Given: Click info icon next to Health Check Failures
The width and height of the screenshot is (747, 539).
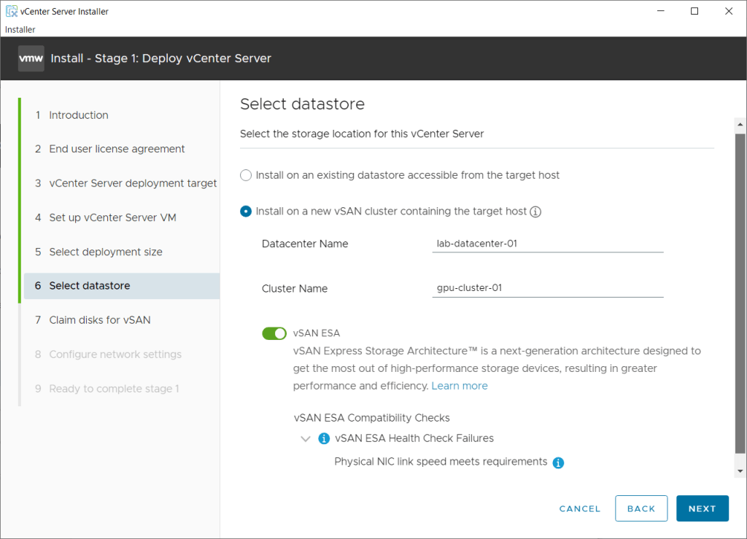Looking at the screenshot, I should (x=325, y=438).
